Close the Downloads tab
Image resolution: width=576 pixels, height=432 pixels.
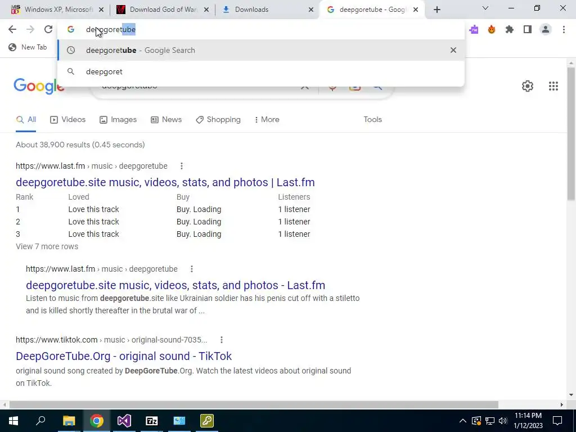pos(311,10)
